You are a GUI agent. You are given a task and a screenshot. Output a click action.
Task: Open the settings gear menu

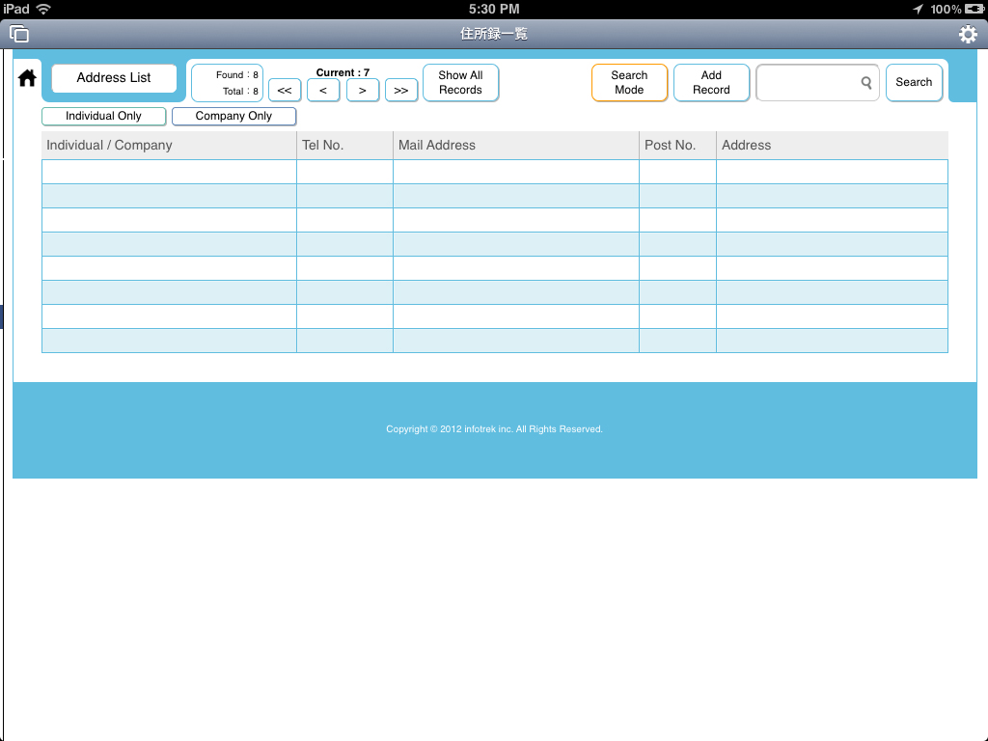967,35
